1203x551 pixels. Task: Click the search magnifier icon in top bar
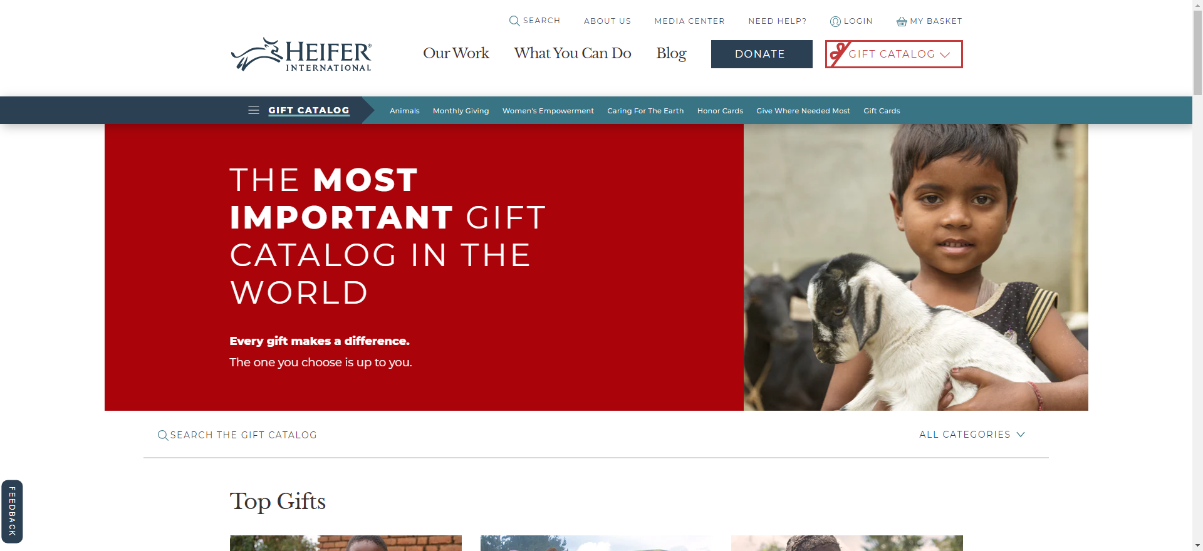(514, 21)
